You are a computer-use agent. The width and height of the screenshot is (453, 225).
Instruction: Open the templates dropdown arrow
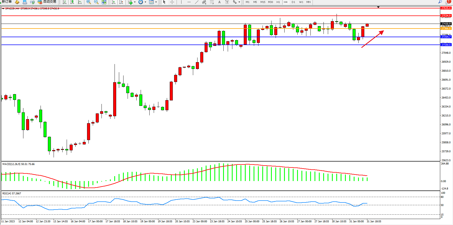(156, 2)
